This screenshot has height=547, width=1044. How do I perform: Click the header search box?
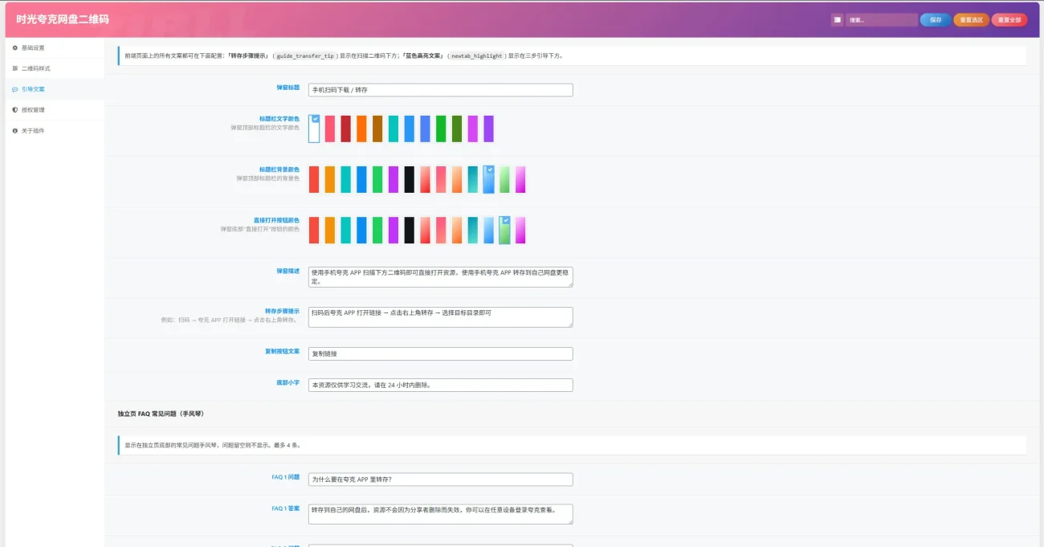[x=881, y=20]
